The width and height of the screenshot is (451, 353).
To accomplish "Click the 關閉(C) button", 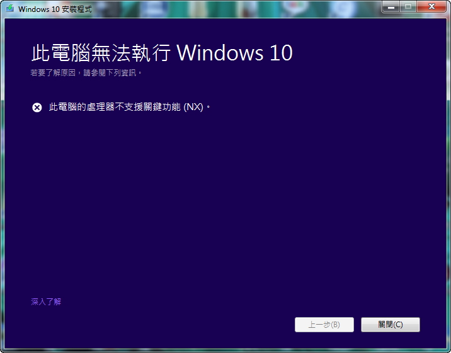I will point(391,325).
